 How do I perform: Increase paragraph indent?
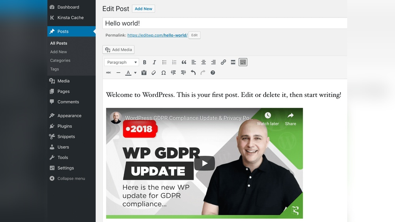[183, 73]
